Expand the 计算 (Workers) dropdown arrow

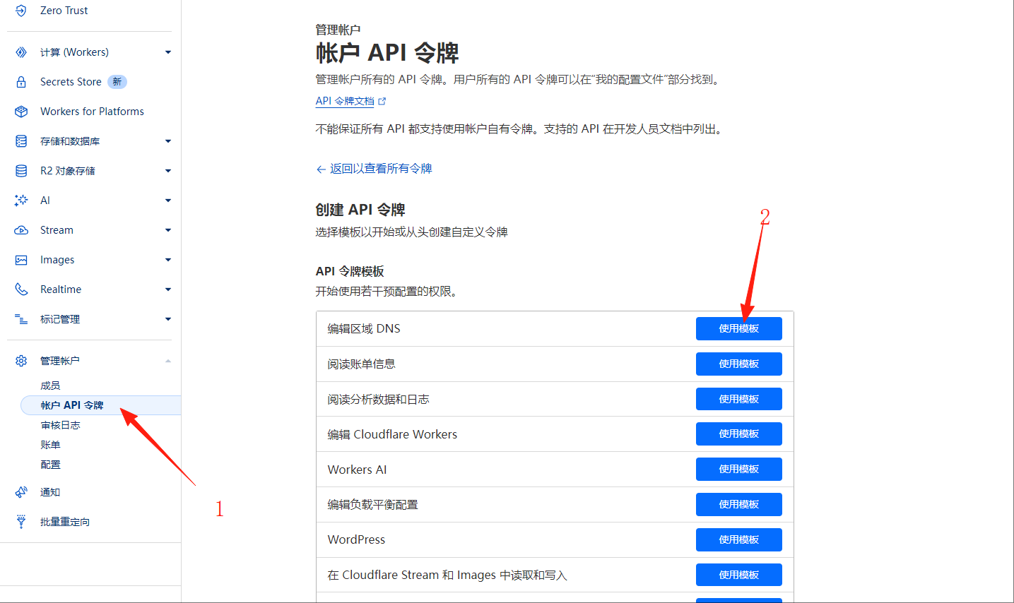[x=168, y=52]
